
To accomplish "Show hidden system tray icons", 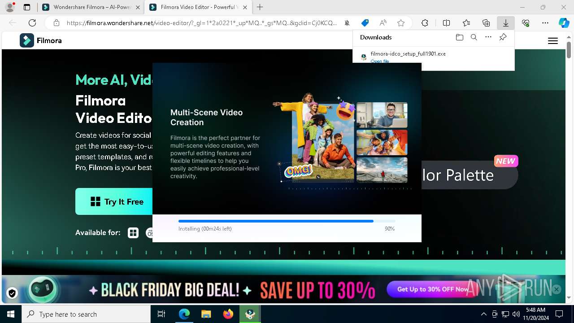I will (483, 314).
